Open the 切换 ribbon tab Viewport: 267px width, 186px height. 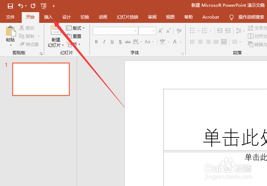coord(85,17)
